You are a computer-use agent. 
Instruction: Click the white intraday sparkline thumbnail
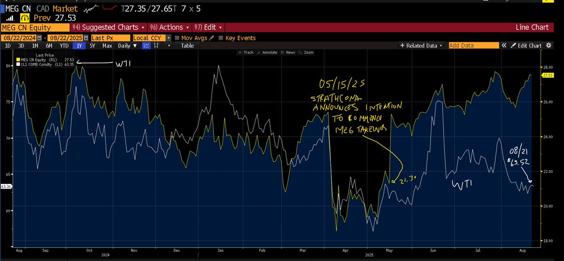[92, 9]
